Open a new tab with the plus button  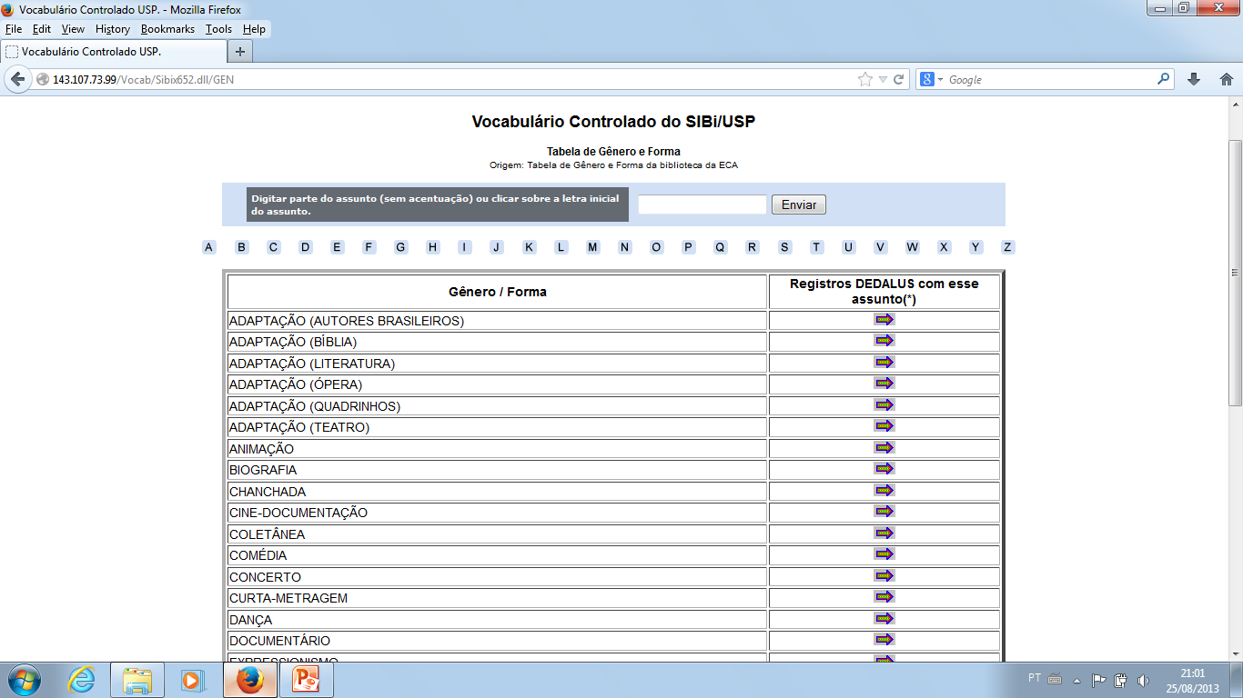coord(240,51)
